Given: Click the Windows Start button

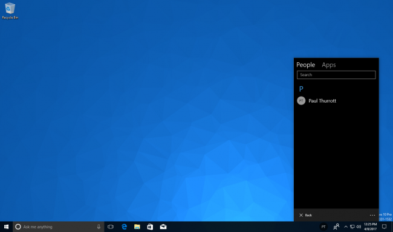Looking at the screenshot, I should pyautogui.click(x=6, y=227).
